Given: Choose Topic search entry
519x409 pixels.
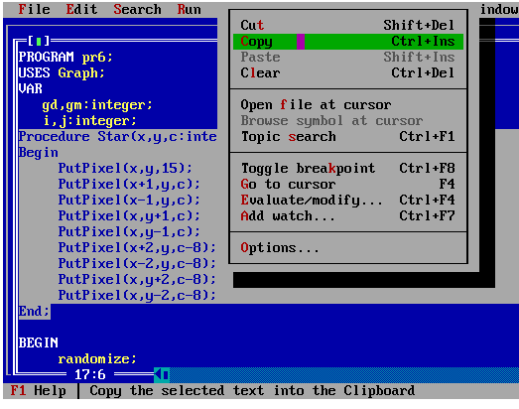Looking at the screenshot, I should tap(347, 136).
